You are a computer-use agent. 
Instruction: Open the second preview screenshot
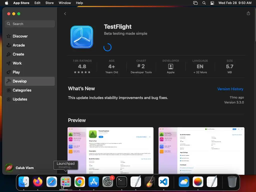click(x=201, y=150)
